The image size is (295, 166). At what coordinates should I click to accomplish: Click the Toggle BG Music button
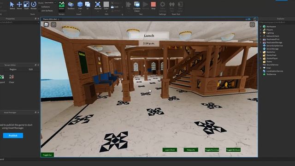(233, 150)
